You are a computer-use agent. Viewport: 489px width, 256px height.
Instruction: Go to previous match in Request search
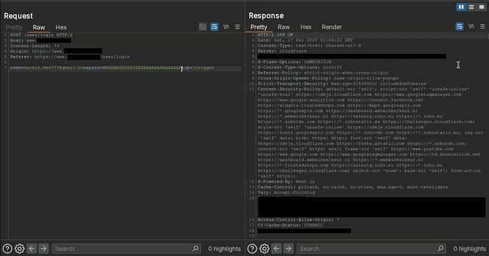coord(31,248)
